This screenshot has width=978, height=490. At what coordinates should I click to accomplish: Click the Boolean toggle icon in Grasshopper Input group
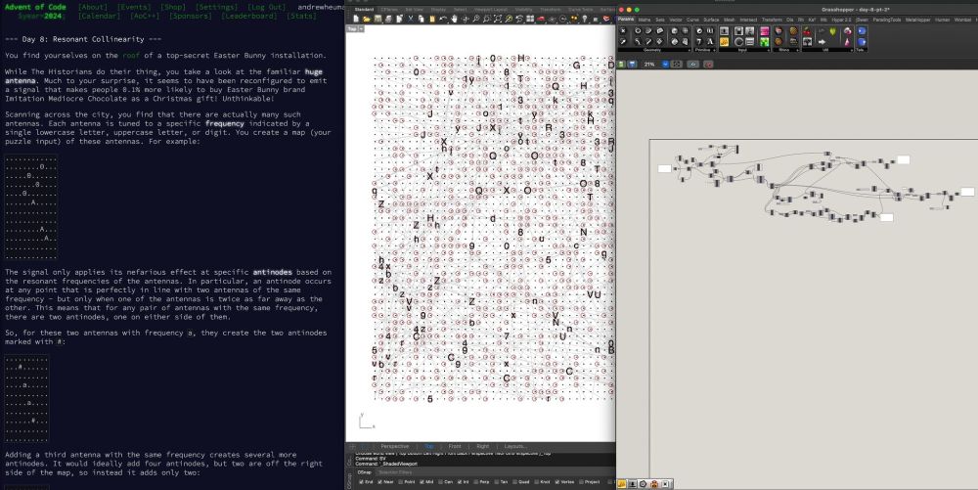pos(739,30)
